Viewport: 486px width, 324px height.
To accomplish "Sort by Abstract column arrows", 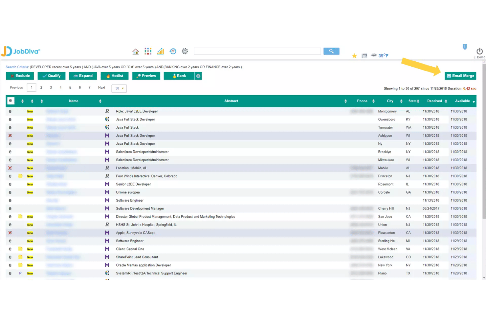I will point(345,101).
